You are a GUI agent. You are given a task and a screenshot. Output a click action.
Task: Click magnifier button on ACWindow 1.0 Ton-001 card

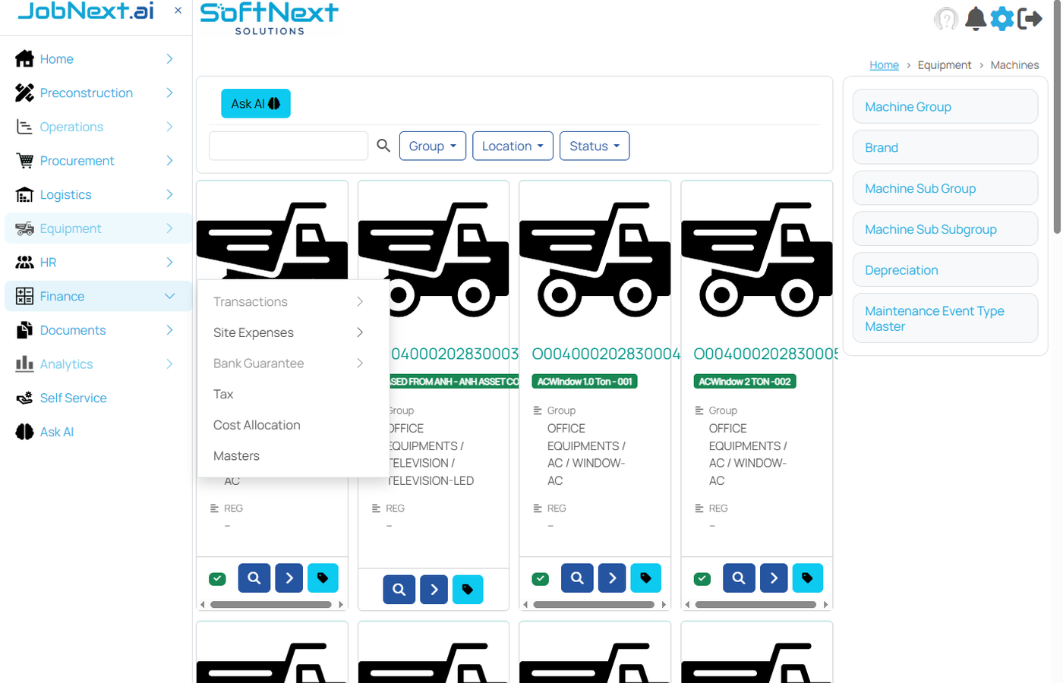coord(577,578)
